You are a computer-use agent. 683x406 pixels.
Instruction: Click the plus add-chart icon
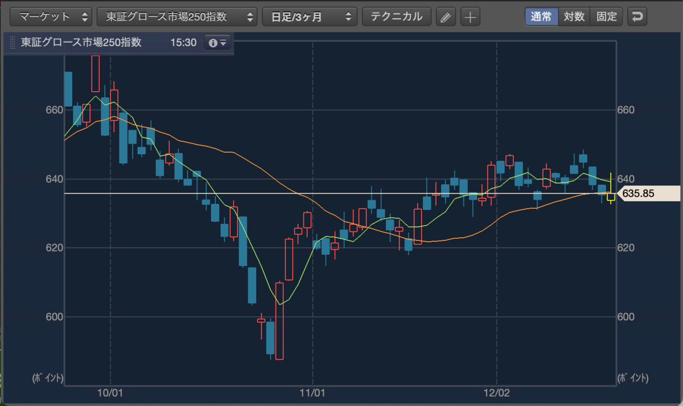(470, 17)
